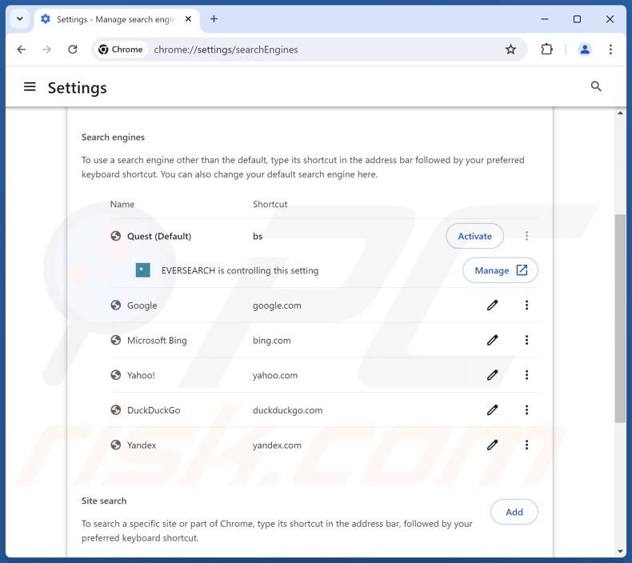
Task: Click the yahoo.com shortcut text
Action: (275, 375)
